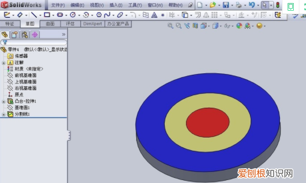
Task: Click Zoom to Area magnifier icon
Action: pos(178,25)
